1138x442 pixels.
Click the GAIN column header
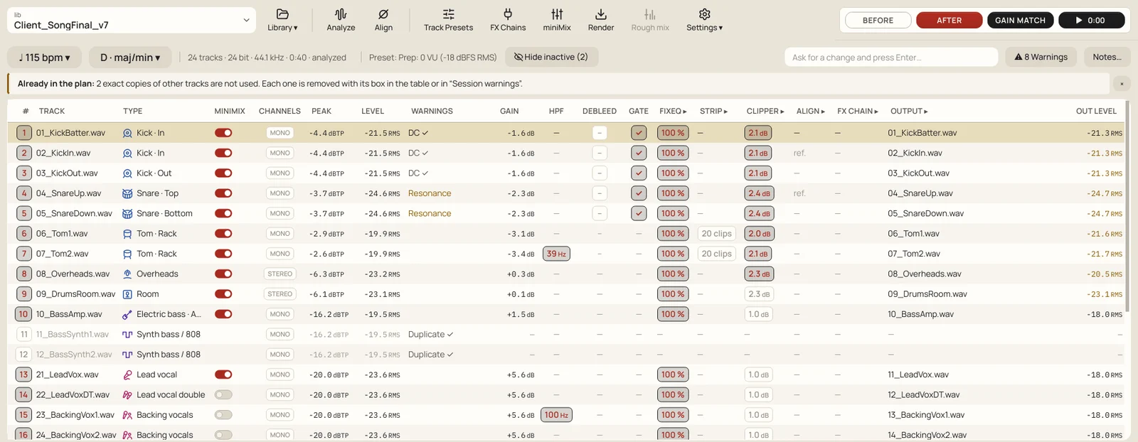tap(509, 111)
